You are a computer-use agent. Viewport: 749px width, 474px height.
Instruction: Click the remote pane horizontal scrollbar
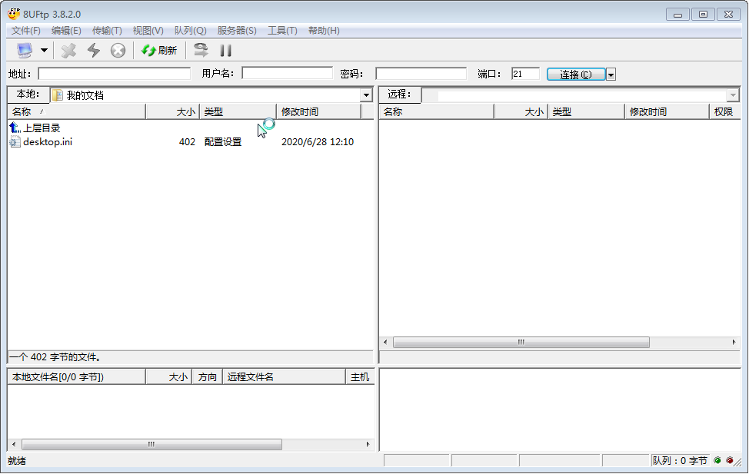point(521,343)
